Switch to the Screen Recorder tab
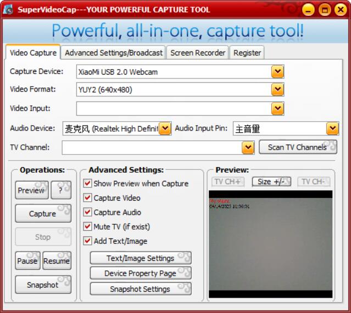351x313 pixels. click(198, 53)
